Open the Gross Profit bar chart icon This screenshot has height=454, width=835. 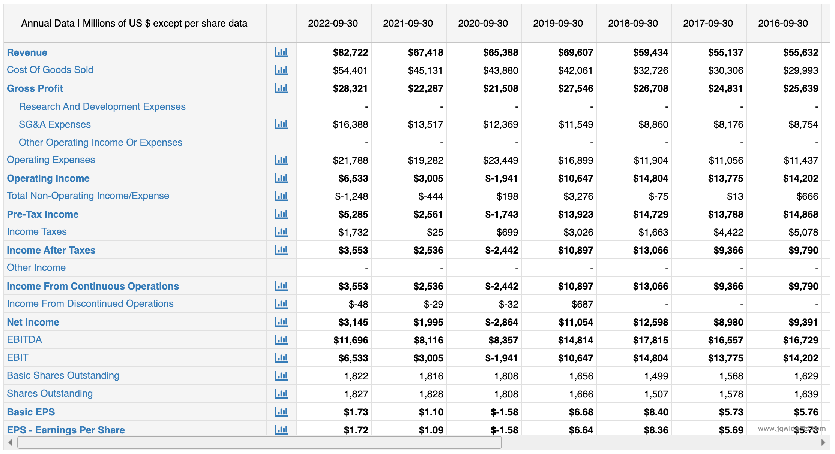pyautogui.click(x=281, y=88)
